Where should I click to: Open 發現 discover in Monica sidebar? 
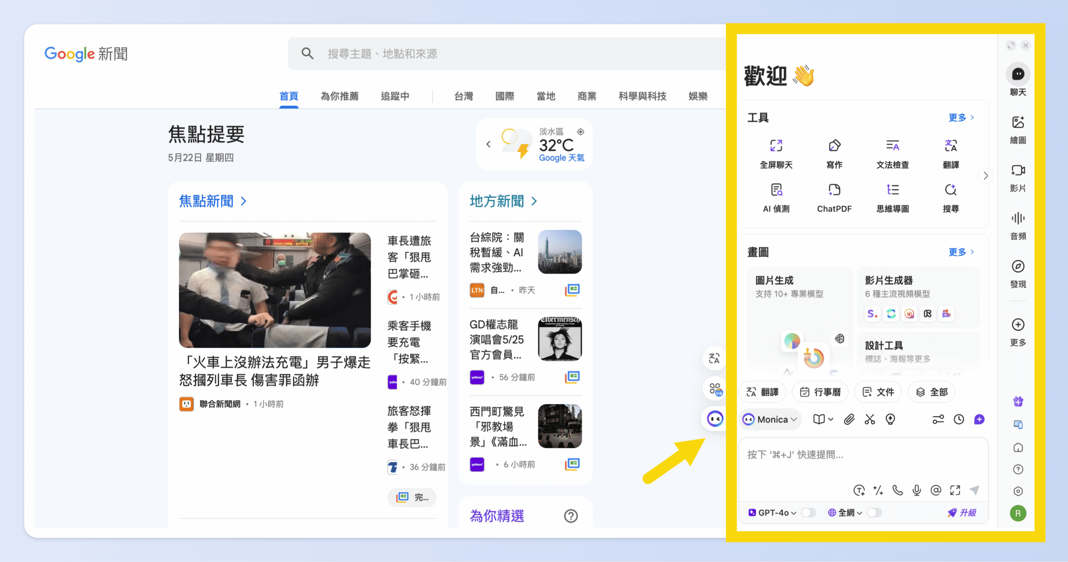tap(1018, 273)
